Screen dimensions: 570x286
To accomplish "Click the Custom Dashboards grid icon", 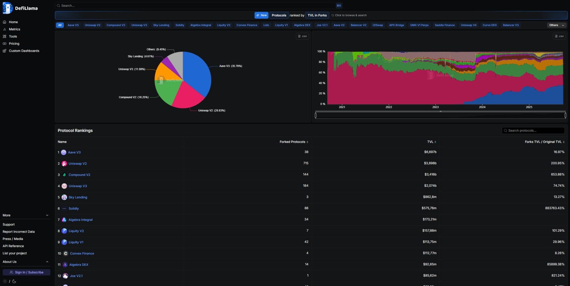I will [4, 51].
